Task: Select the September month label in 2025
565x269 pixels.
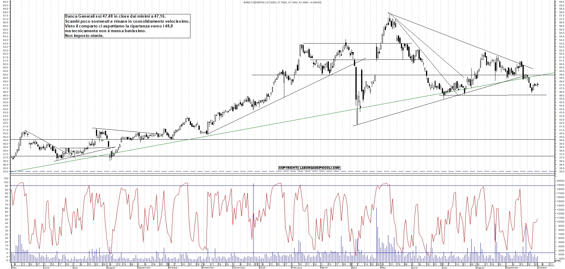Action: click(x=512, y=268)
